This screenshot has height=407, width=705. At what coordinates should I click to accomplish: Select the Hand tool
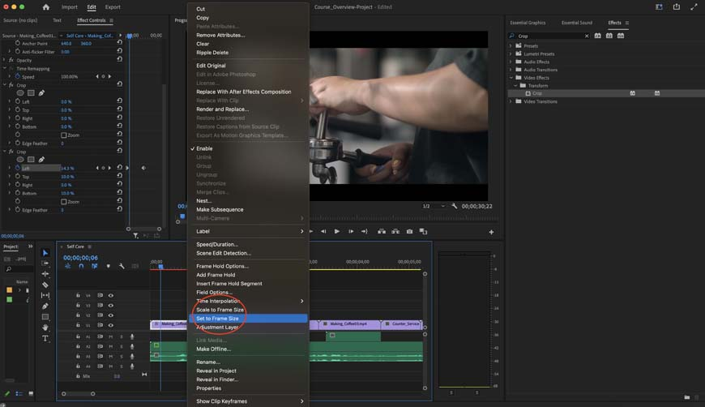45,328
